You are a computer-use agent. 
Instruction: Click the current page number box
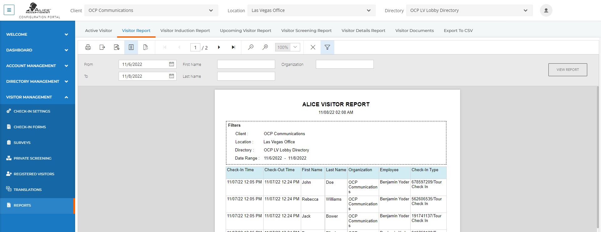[x=195, y=47]
